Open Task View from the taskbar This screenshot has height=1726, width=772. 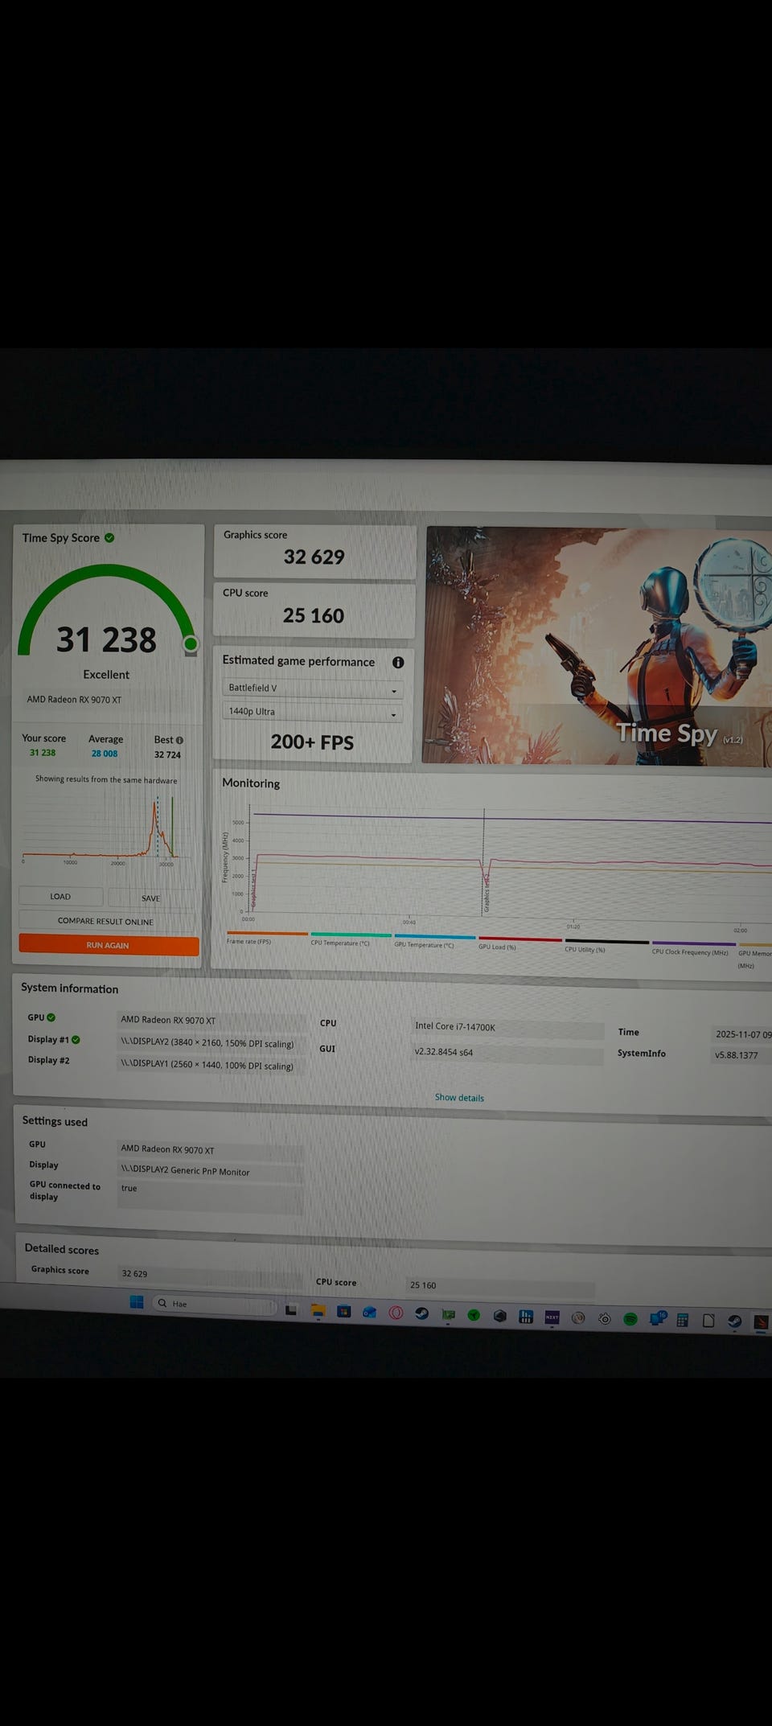click(x=291, y=1309)
